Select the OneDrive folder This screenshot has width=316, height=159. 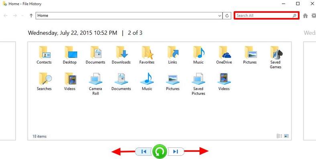click(x=224, y=55)
